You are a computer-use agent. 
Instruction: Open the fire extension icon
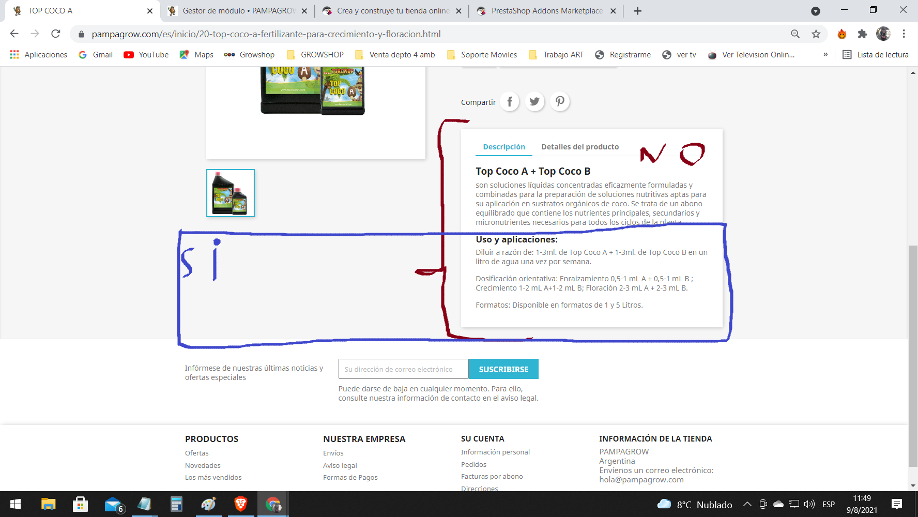[842, 34]
